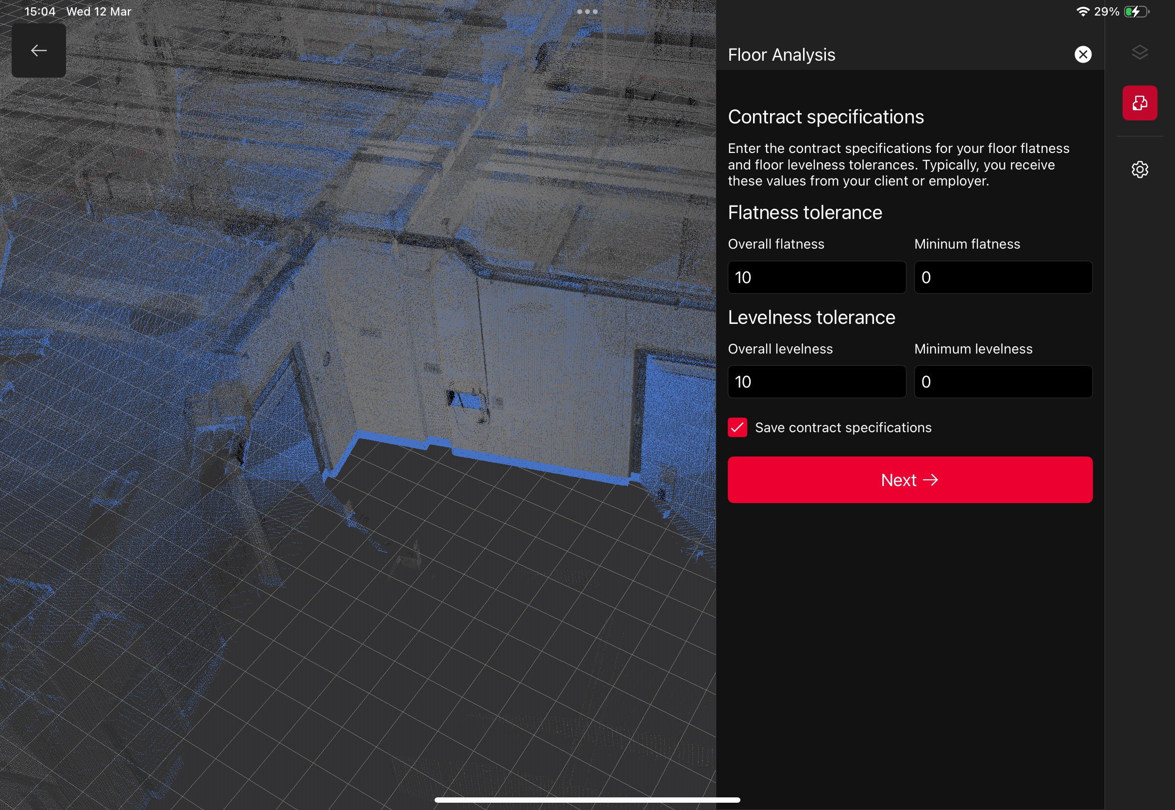The image size is (1175, 810).
Task: Click the Contract specifications heading
Action: (825, 117)
